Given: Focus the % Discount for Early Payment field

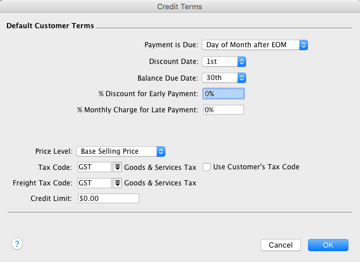Looking at the screenshot, I should coord(224,93).
